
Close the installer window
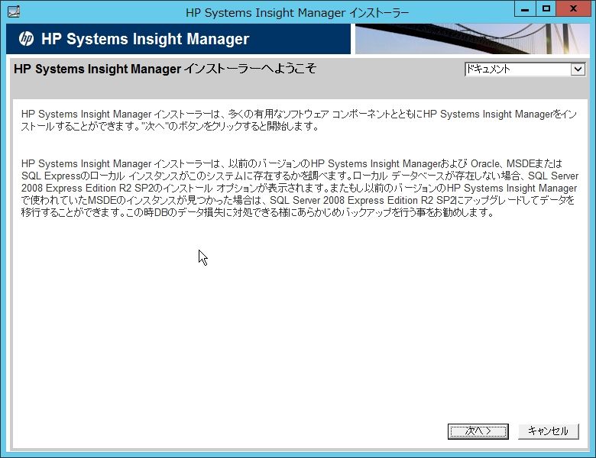point(574,8)
